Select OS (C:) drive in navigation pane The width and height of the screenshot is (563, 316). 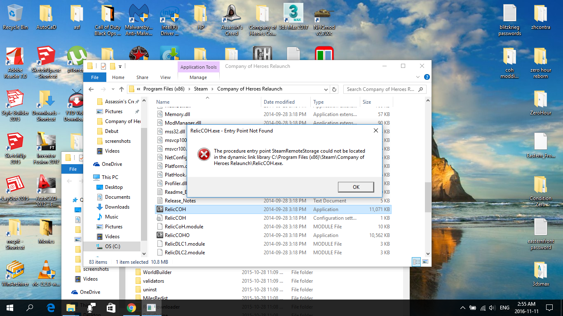click(x=112, y=246)
